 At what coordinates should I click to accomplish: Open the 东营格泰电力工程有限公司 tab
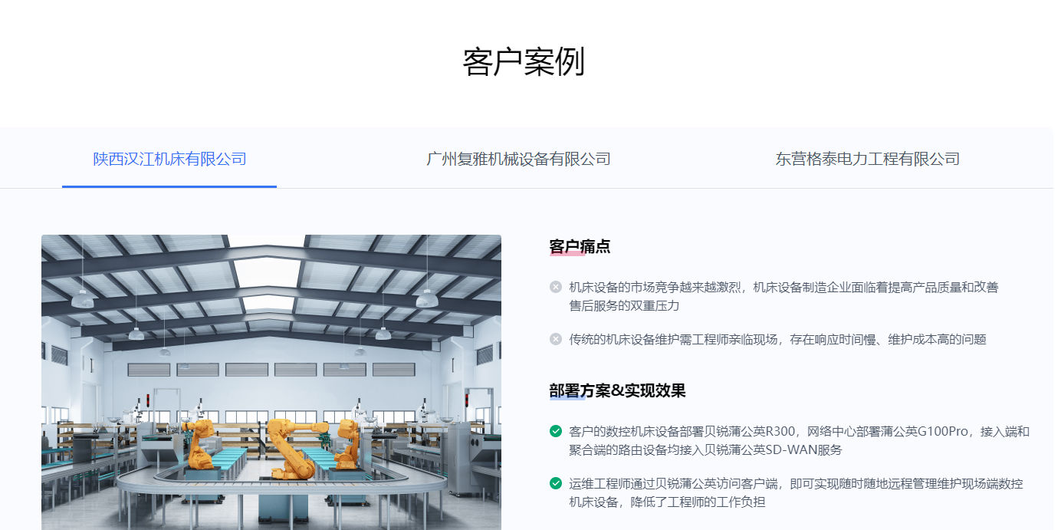867,159
